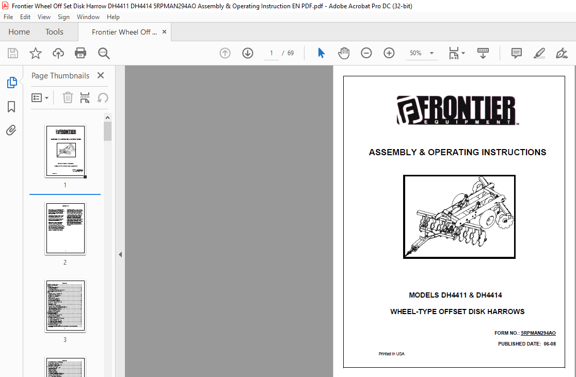Add a comment sticky note
The image size is (576, 377).
click(x=517, y=53)
